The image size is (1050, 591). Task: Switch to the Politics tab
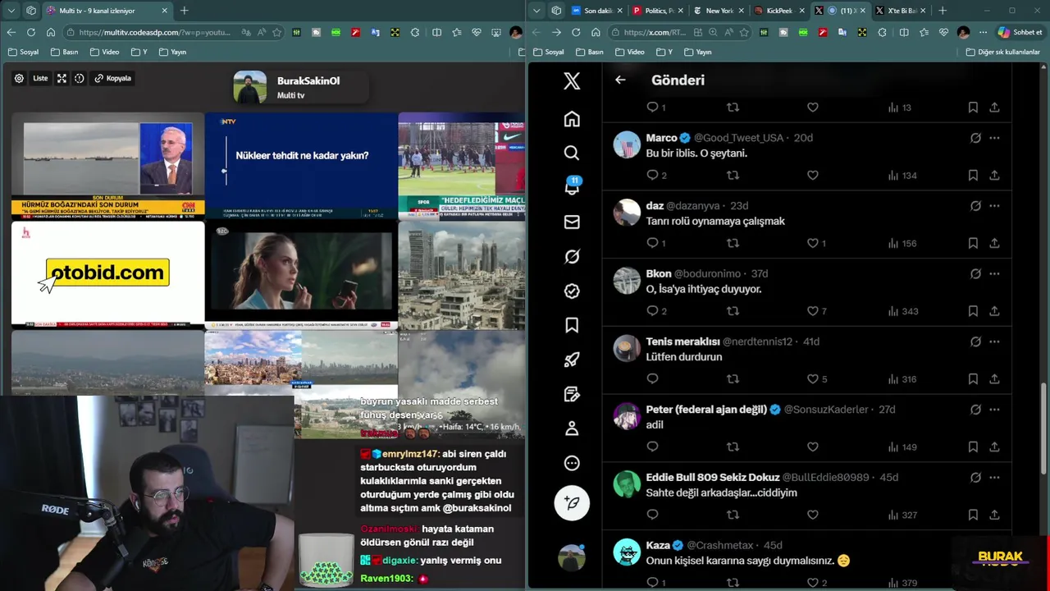(658, 11)
